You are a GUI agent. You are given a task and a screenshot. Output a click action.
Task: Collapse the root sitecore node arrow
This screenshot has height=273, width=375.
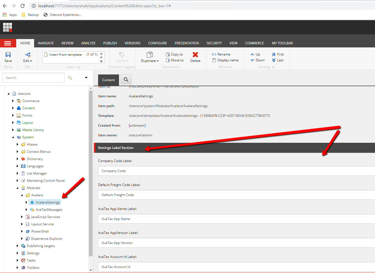pos(8,94)
